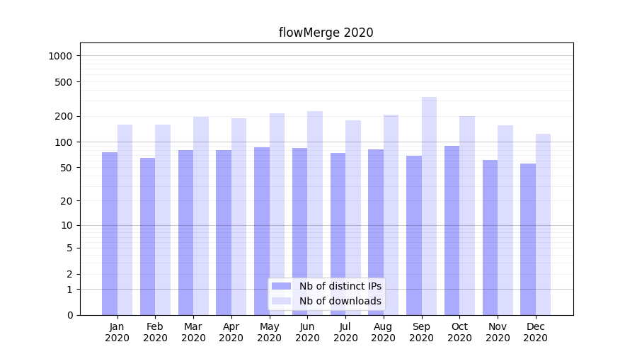This screenshot has width=637, height=354.
Task: Select the "Nb of distinct IPs" legend label
Action: (x=340, y=286)
